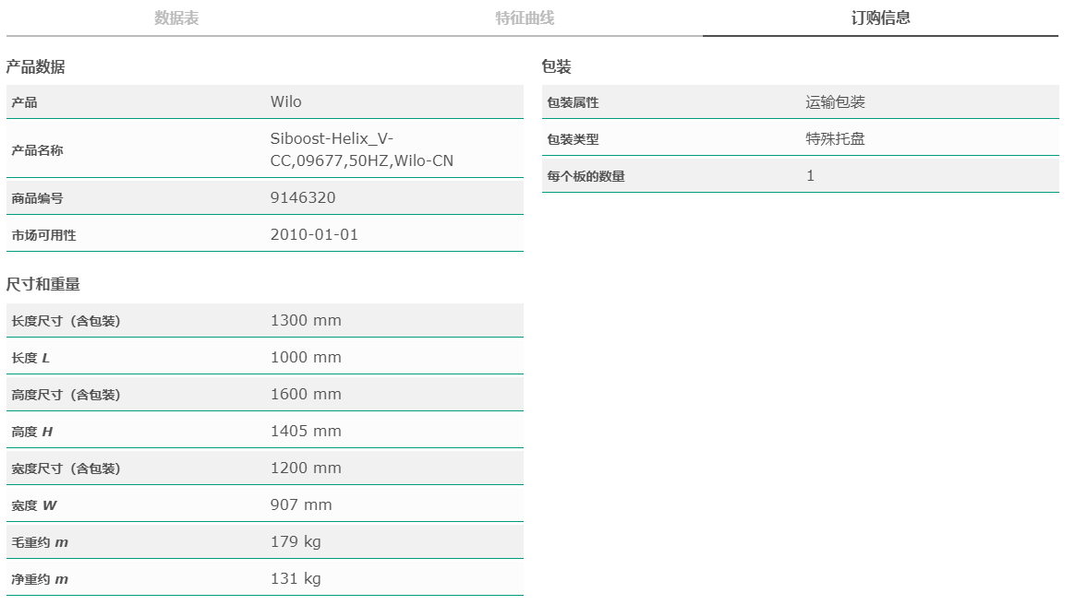Click the 高度 H label
The height and width of the screenshot is (605, 1076).
point(32,432)
